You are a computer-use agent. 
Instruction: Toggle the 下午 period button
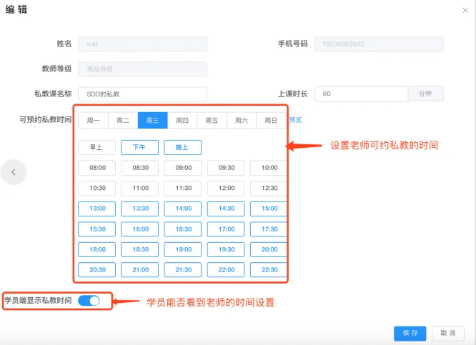pyautogui.click(x=139, y=148)
